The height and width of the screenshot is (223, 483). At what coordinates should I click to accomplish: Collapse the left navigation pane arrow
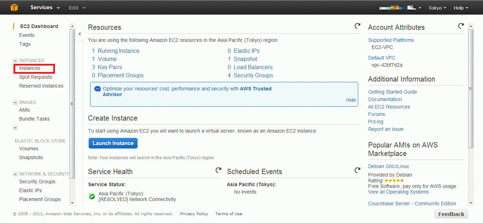click(79, 34)
